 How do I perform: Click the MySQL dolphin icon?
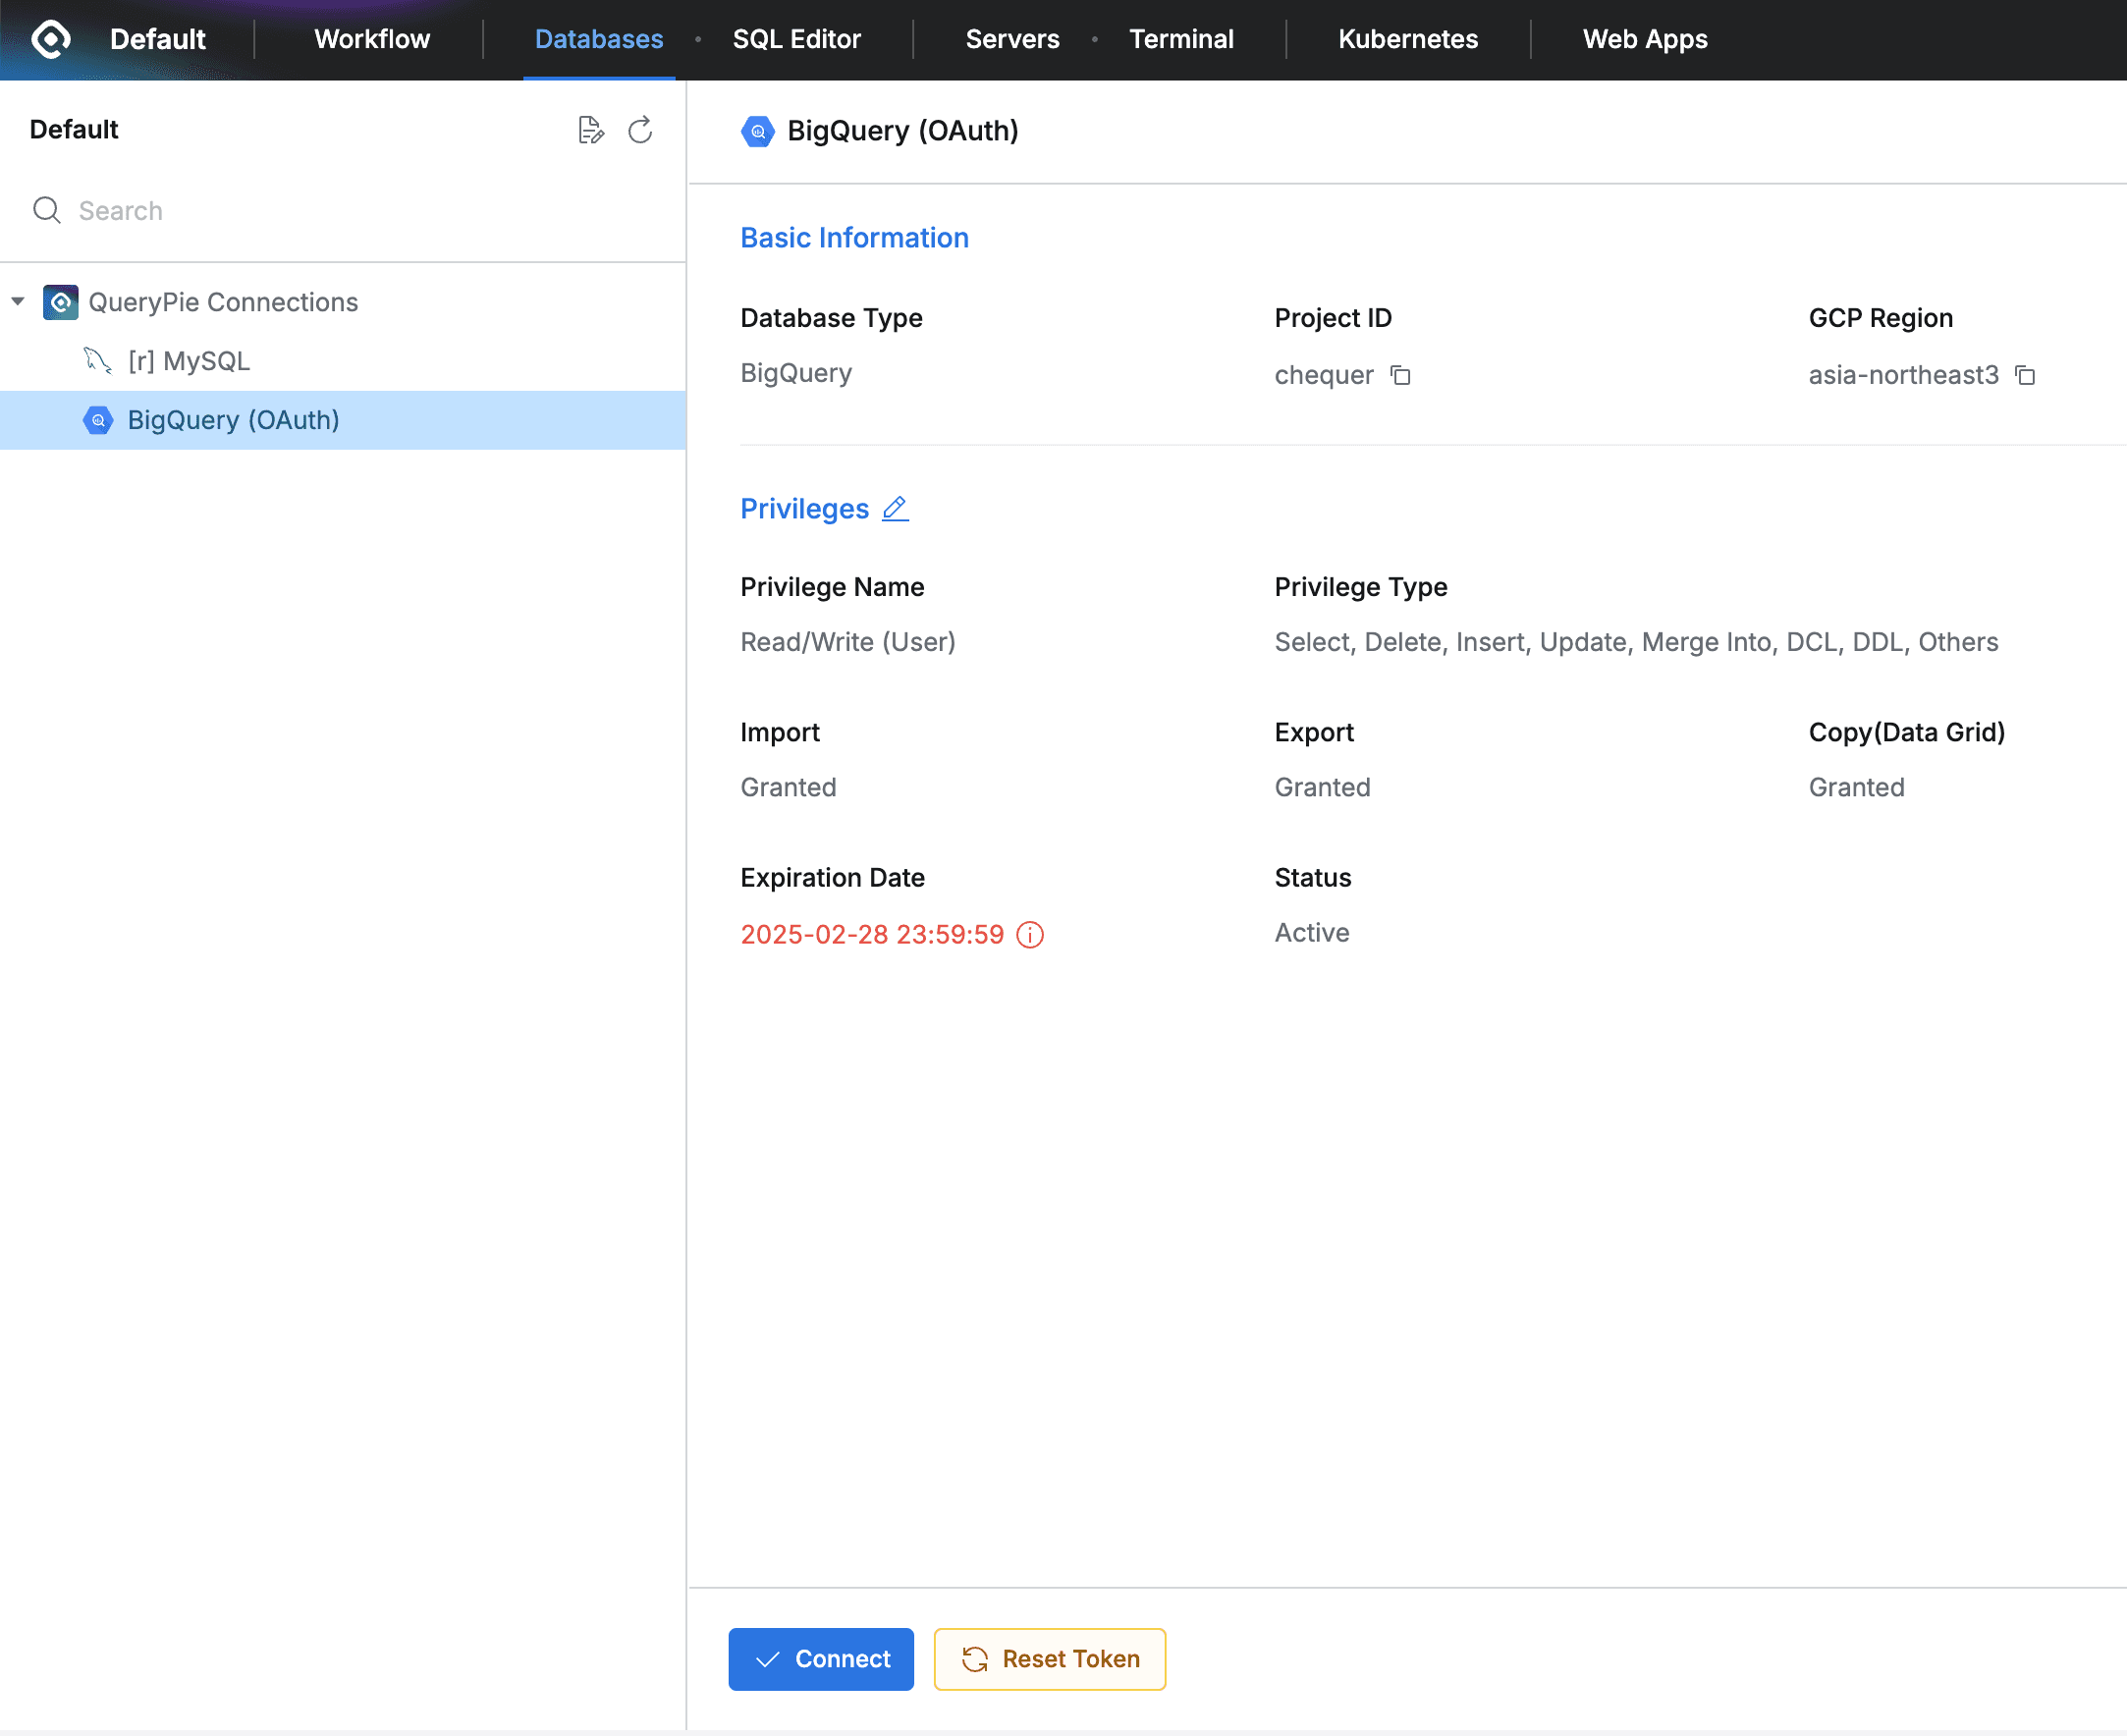point(97,360)
